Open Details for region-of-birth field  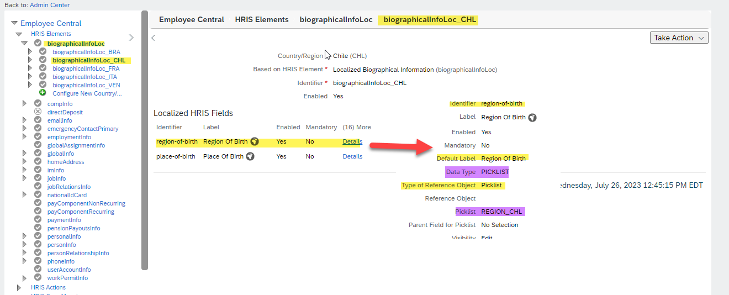tap(352, 141)
